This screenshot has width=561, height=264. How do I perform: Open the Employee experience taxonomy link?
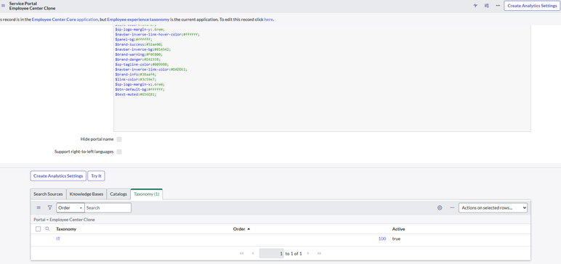click(x=138, y=20)
